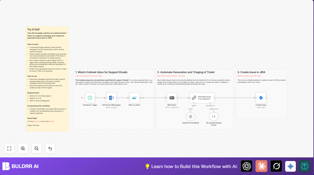Click the 'Mark as Seen' node label
314x175 pixels.
(135, 105)
